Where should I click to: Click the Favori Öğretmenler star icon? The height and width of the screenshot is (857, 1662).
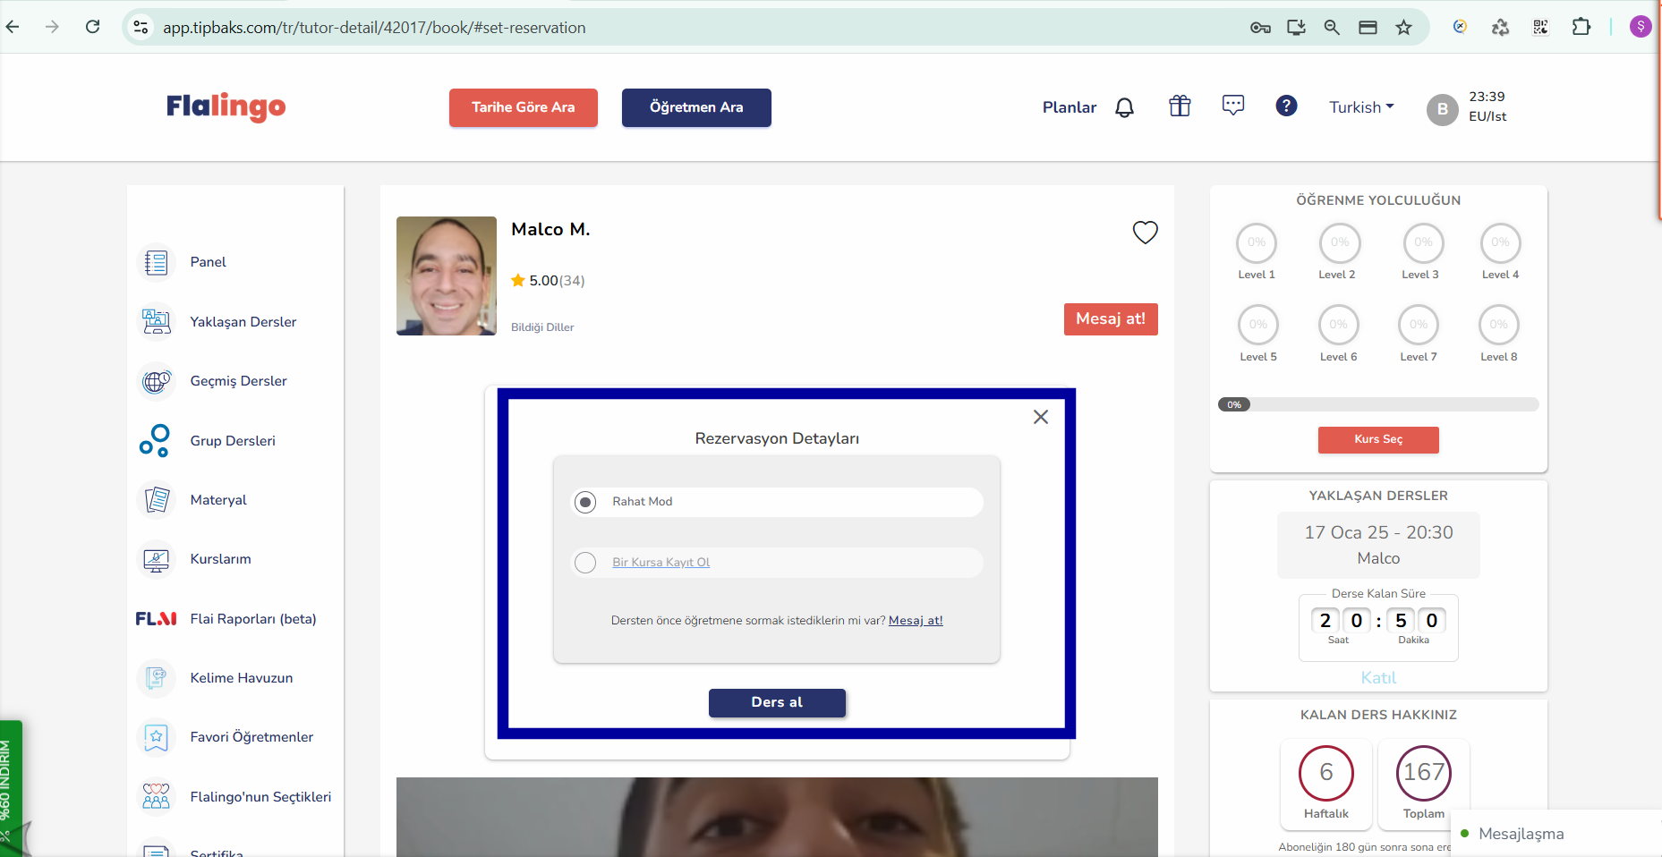coord(156,737)
